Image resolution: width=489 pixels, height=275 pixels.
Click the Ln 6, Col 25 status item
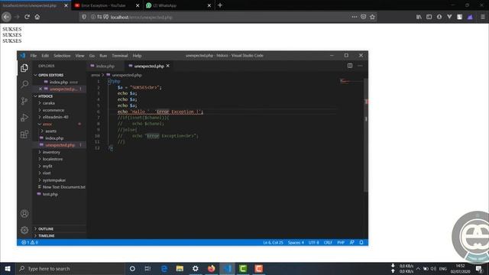click(273, 242)
